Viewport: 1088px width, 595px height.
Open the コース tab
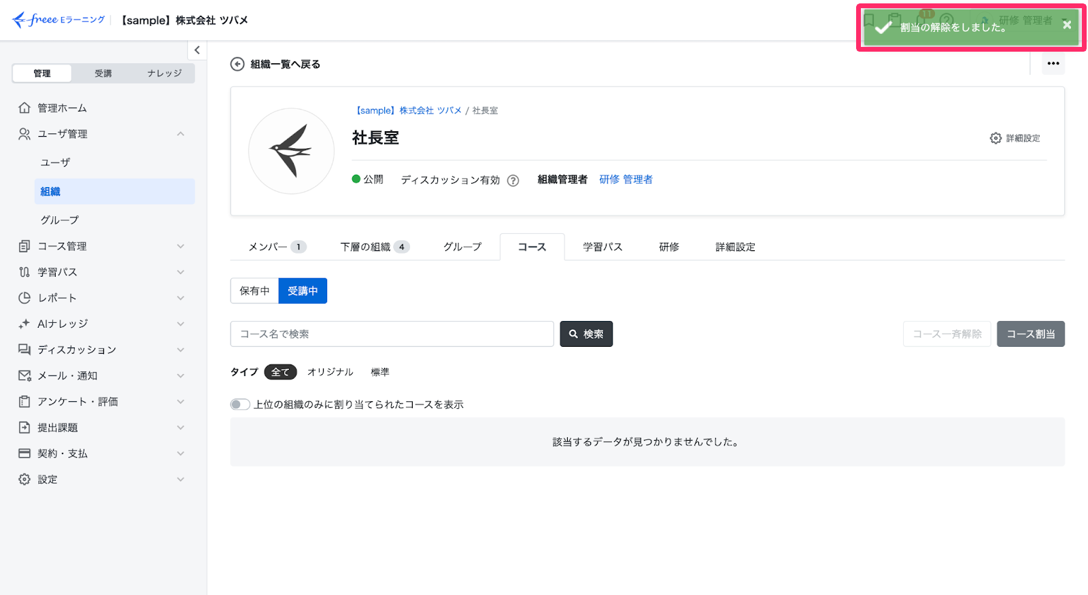pos(532,247)
